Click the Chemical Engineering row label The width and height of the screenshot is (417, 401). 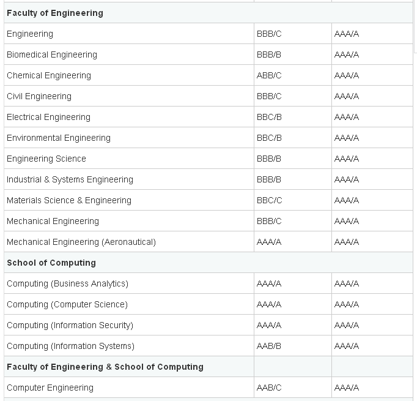pos(49,75)
